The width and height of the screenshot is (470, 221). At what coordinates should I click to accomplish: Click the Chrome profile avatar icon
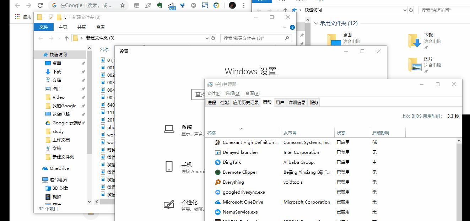[x=232, y=5]
